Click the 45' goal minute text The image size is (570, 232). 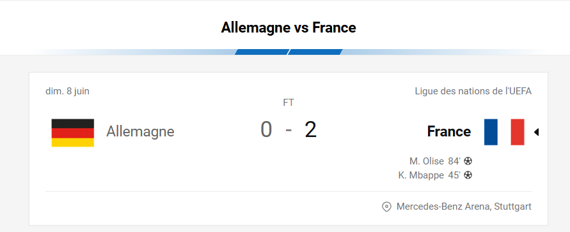pos(454,175)
